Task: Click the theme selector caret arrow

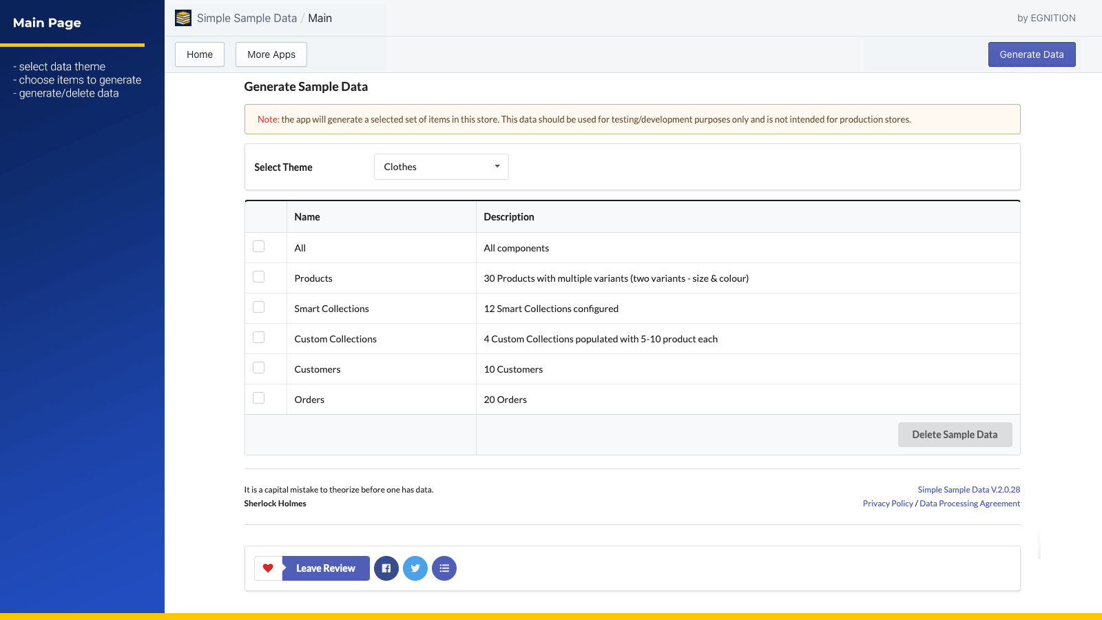Action: (x=497, y=166)
